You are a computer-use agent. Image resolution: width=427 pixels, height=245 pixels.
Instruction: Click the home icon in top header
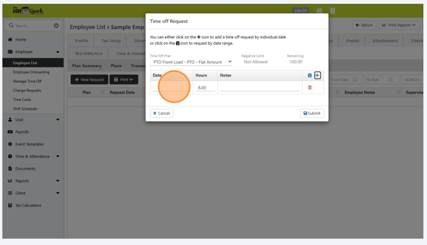point(319,11)
